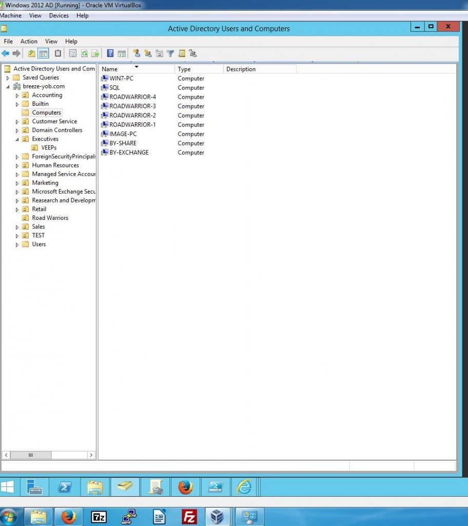Open the Help menu in ADUC window
The height and width of the screenshot is (526, 468).
click(71, 41)
